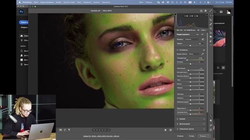Open the White Balance dropdown

tap(194, 54)
